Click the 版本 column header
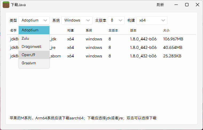Image resolution: width=203 pixels, height=130 pixels. [133, 31]
